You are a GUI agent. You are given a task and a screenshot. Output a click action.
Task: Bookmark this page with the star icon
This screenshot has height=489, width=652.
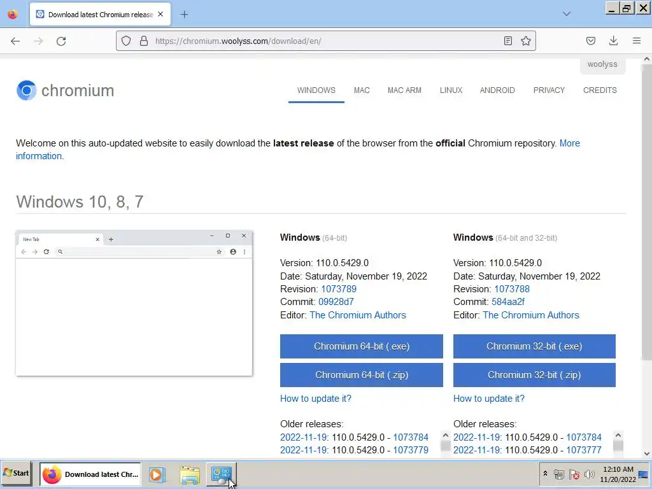[x=525, y=41]
